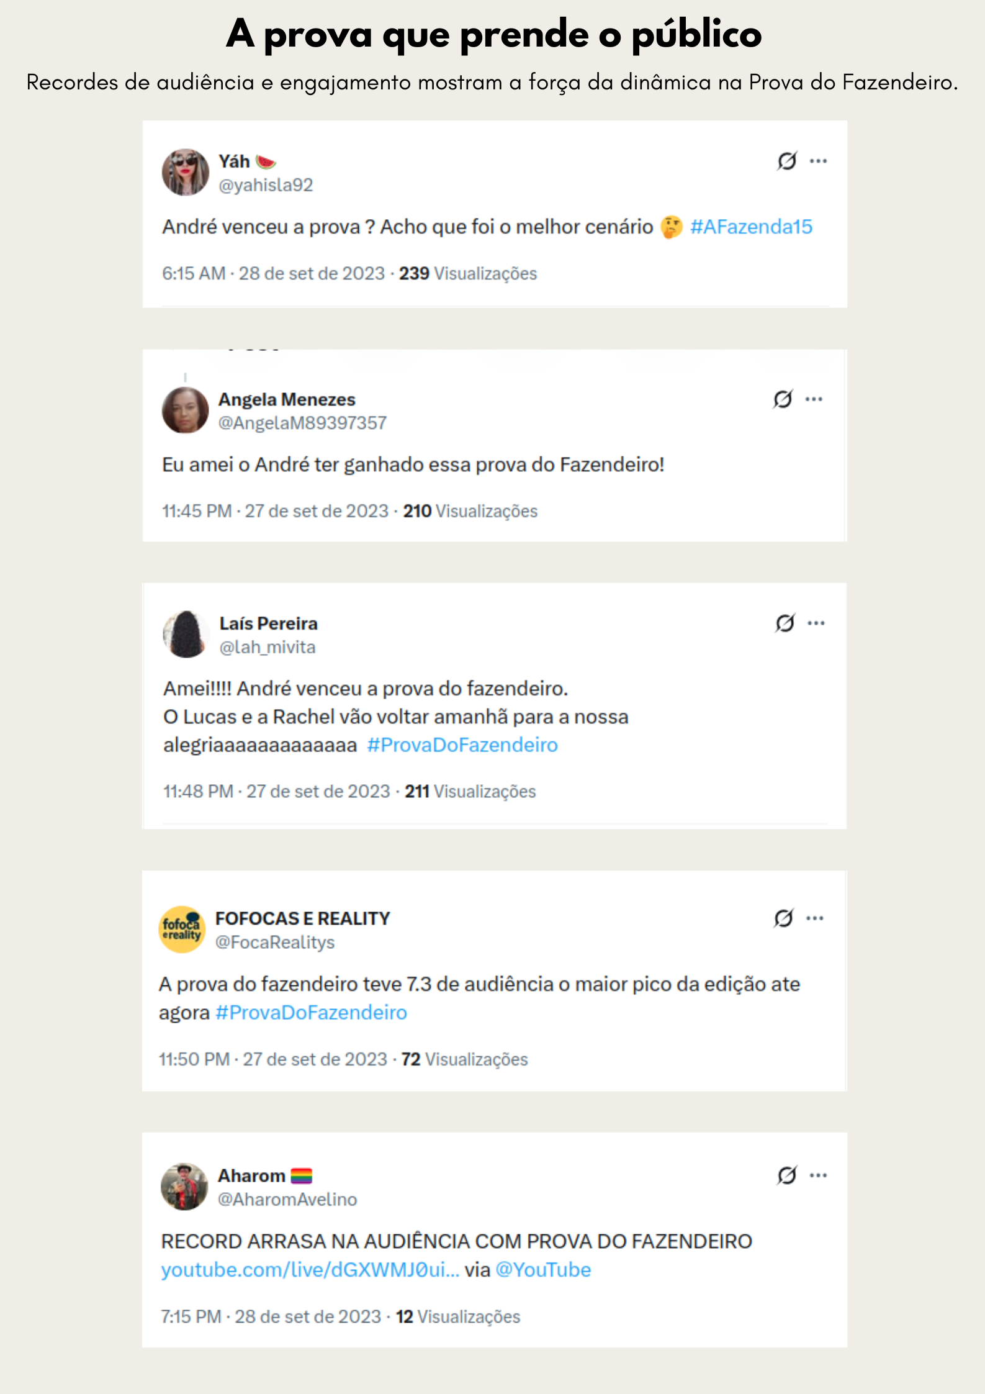985x1394 pixels.
Task: Open #ProvaDoFazendeiro hashtag in Laís Pereira's tweet
Action: [x=462, y=745]
